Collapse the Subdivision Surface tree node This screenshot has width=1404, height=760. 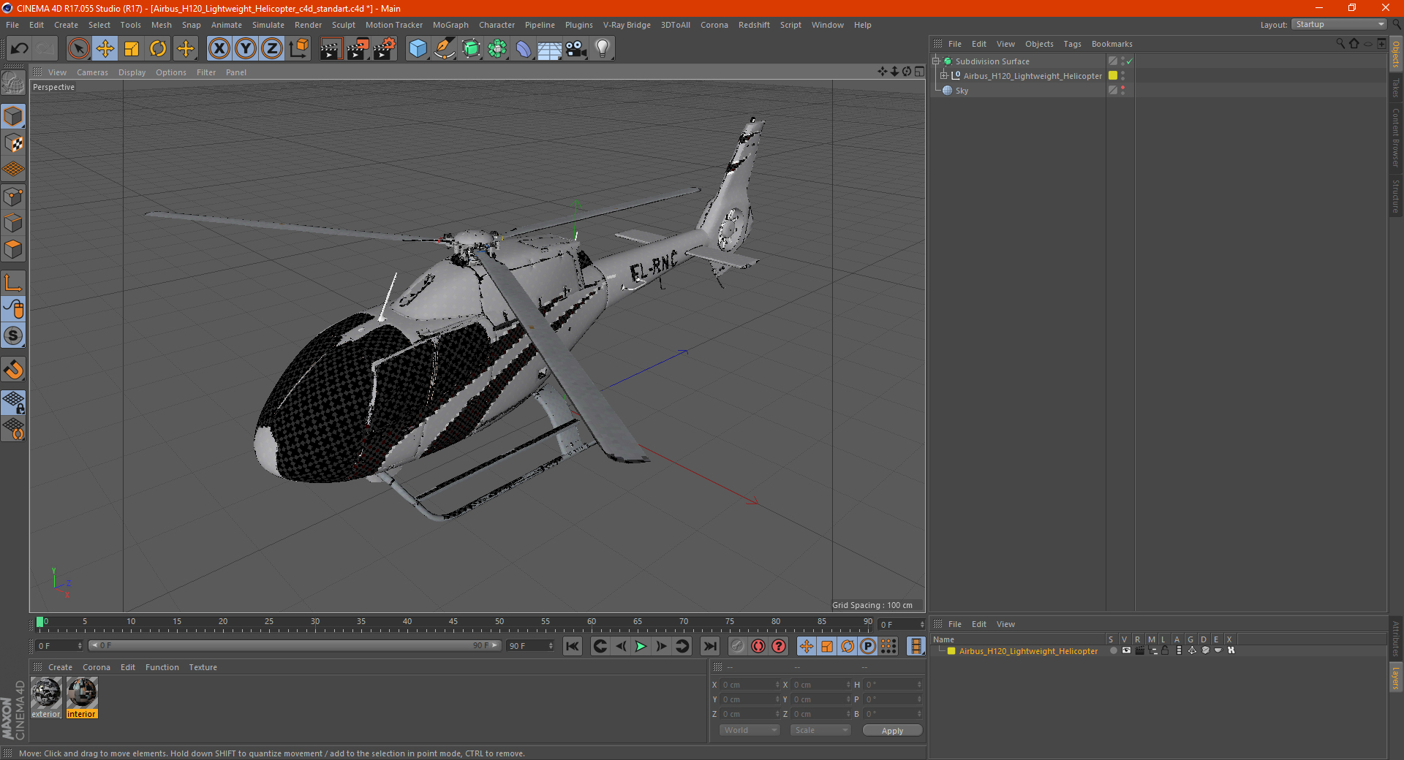tap(936, 61)
